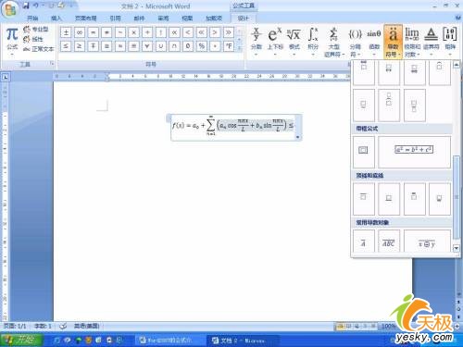Insert the much-less-than ≪ symbol
The width and height of the screenshot is (463, 347).
202,32
